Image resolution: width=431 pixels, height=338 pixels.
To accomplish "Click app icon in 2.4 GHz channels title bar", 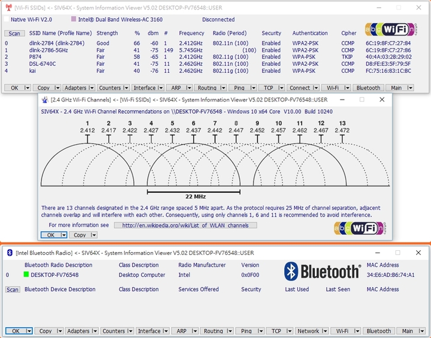I will point(44,100).
